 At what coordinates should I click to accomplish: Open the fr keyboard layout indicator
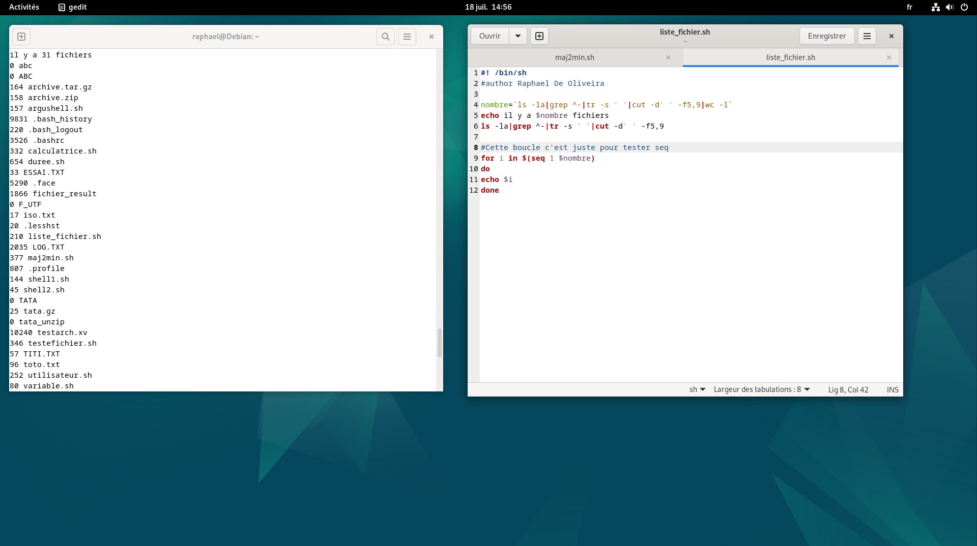tap(909, 7)
